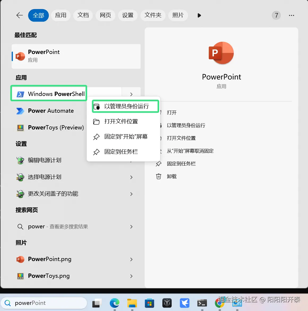Switch to the 应用 filter tab
This screenshot has height=311, width=308.
pyautogui.click(x=60, y=15)
